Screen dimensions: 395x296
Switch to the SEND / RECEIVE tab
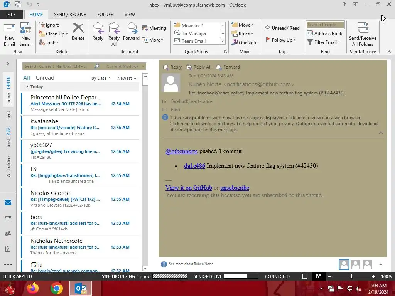(70, 15)
